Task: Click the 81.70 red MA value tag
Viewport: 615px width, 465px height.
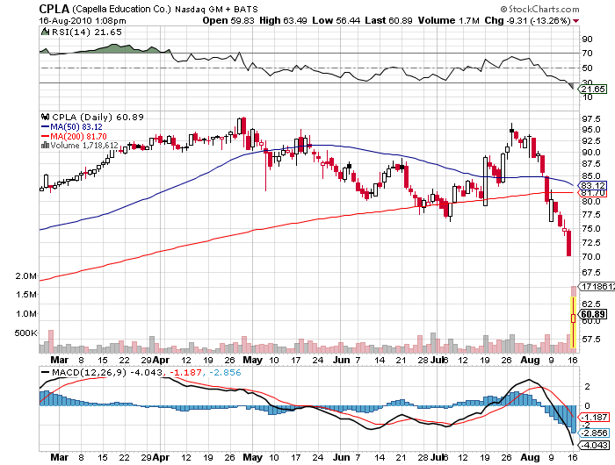Action: [593, 193]
